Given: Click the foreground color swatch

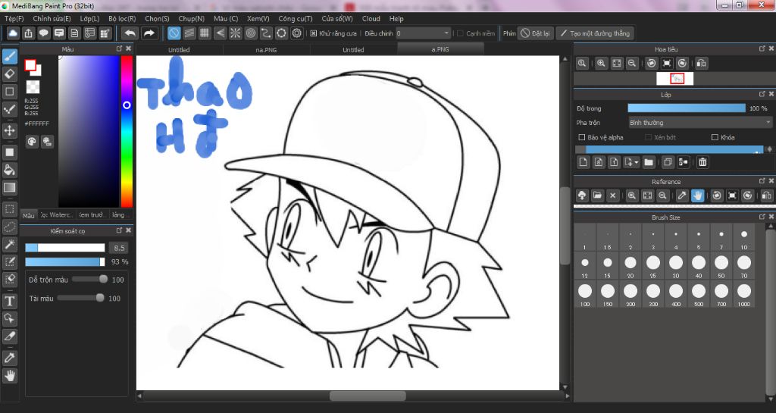Looking at the screenshot, I should pyautogui.click(x=30, y=65).
